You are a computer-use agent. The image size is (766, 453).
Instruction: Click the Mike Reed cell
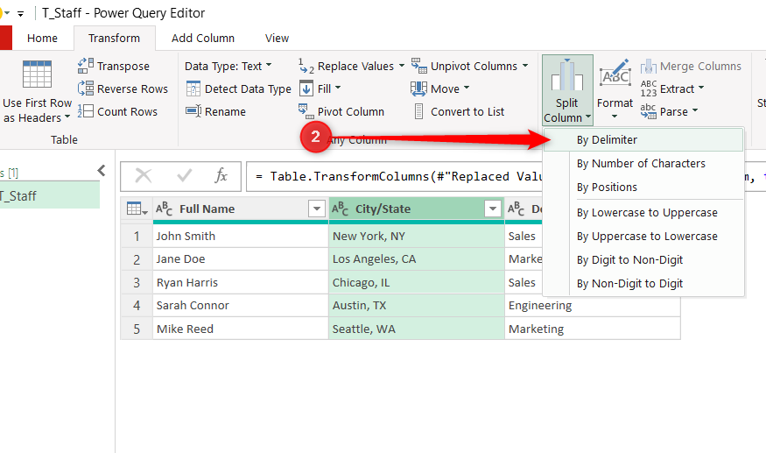pos(241,329)
